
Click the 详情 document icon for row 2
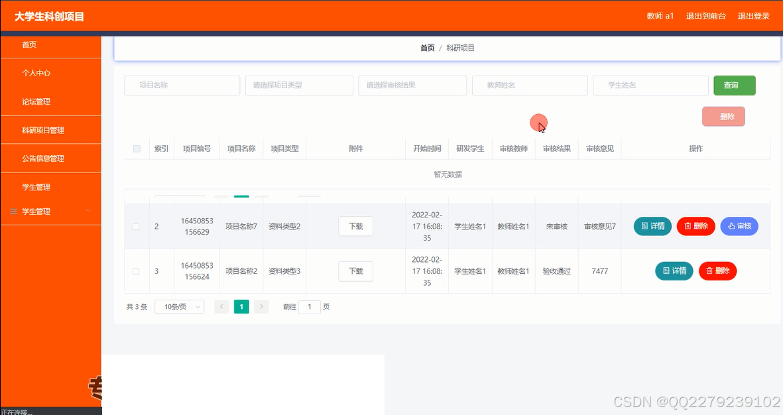pyautogui.click(x=645, y=225)
